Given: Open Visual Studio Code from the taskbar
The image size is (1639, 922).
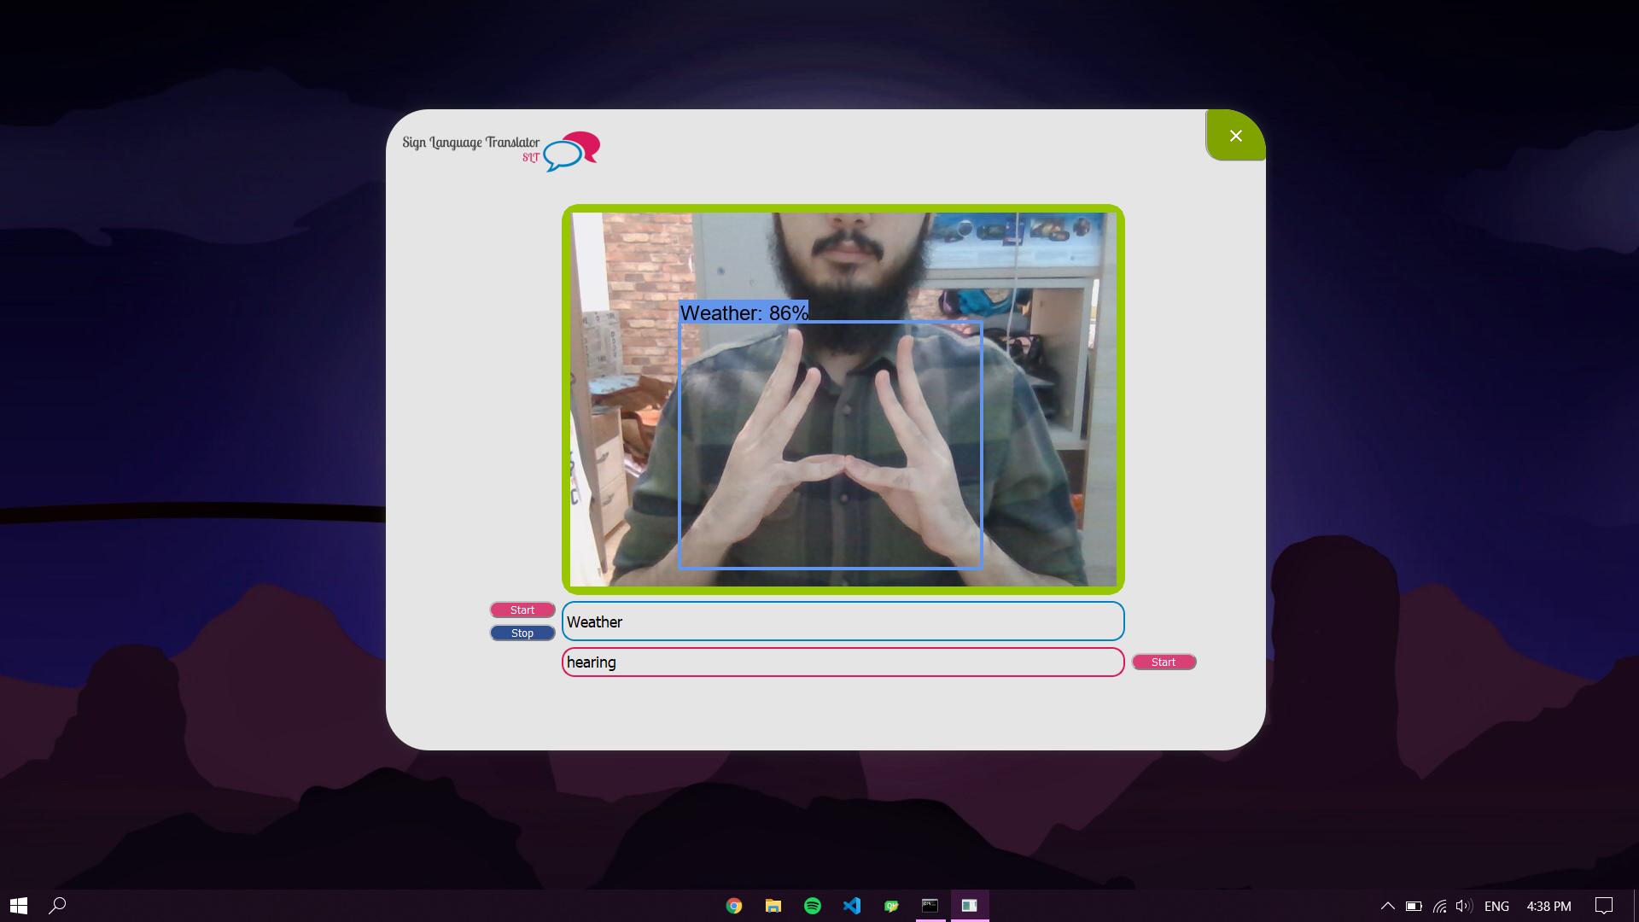Looking at the screenshot, I should pyautogui.click(x=852, y=906).
